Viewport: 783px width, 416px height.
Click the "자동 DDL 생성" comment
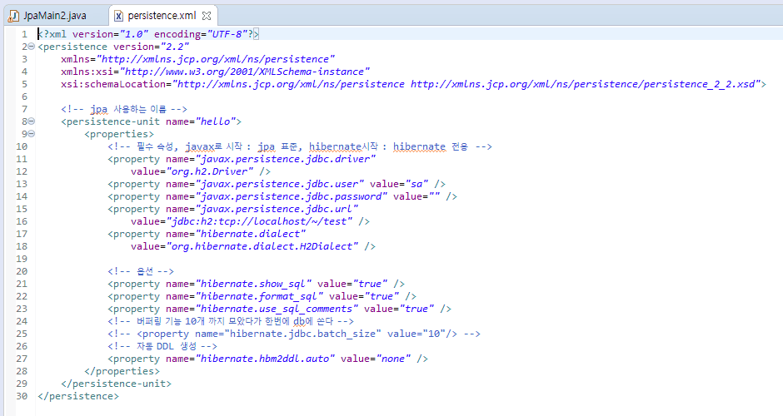162,345
